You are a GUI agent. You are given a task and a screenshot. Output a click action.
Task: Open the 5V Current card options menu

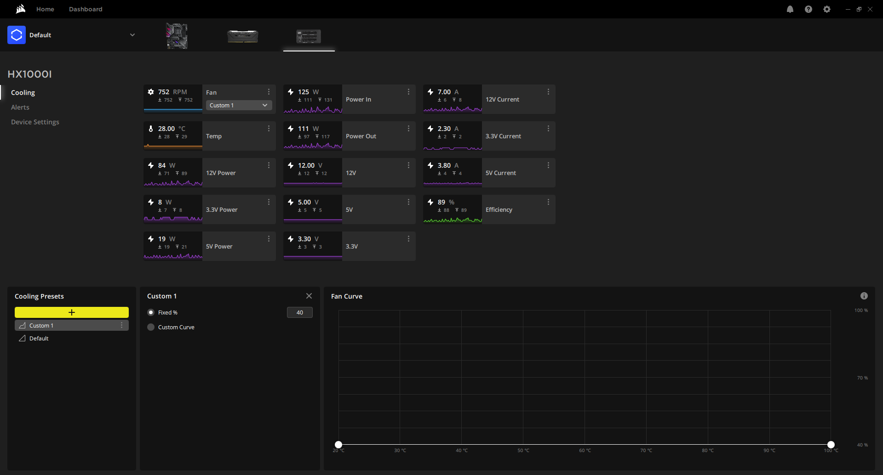pyautogui.click(x=548, y=165)
